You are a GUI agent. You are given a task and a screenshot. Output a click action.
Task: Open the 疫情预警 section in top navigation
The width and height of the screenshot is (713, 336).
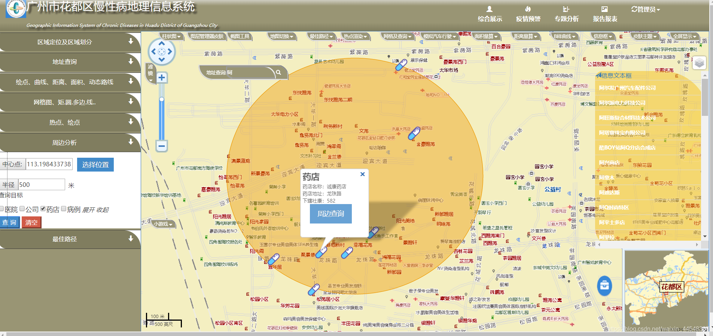point(528,14)
